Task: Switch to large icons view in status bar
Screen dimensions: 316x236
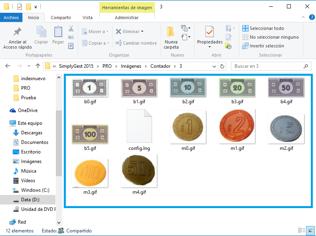Action: (x=310, y=230)
